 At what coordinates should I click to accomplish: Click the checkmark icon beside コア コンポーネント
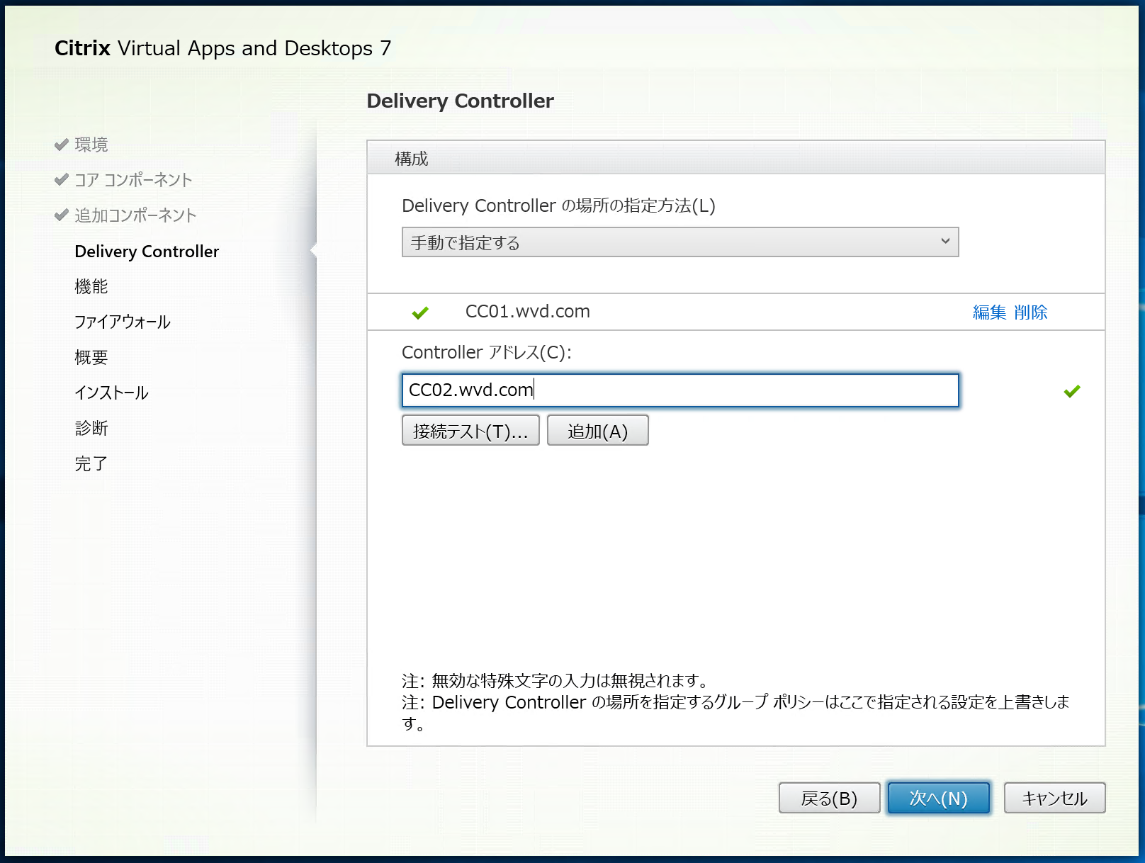click(x=60, y=179)
